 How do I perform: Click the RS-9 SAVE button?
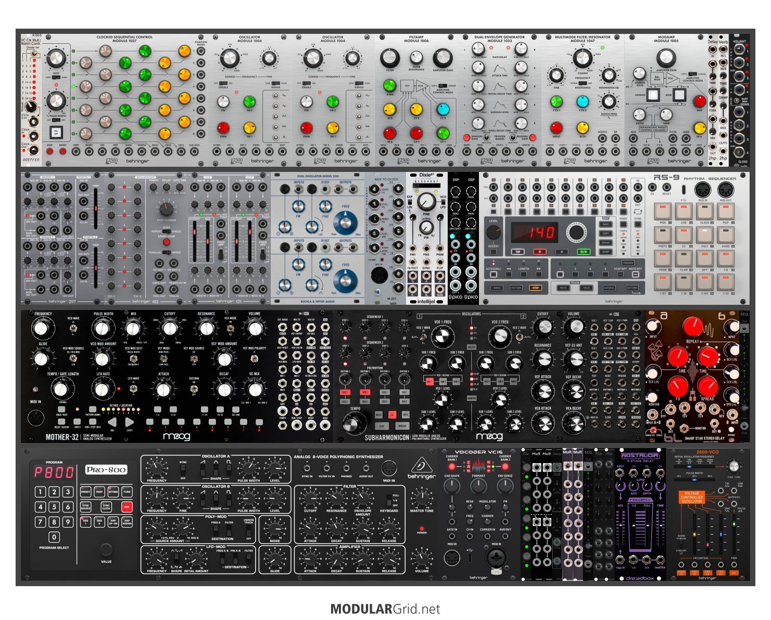pyautogui.click(x=605, y=225)
